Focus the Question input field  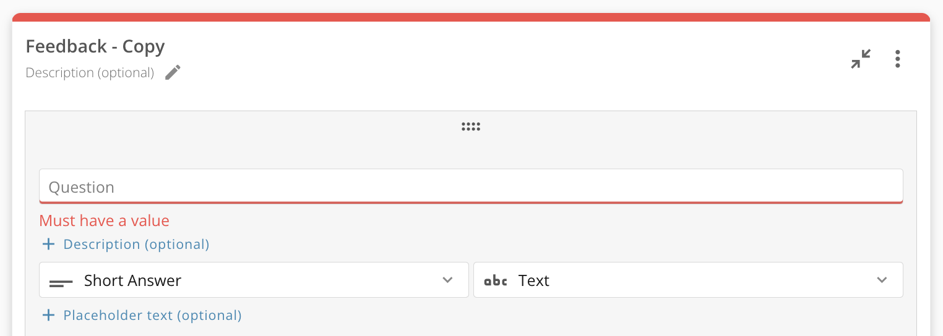click(470, 187)
